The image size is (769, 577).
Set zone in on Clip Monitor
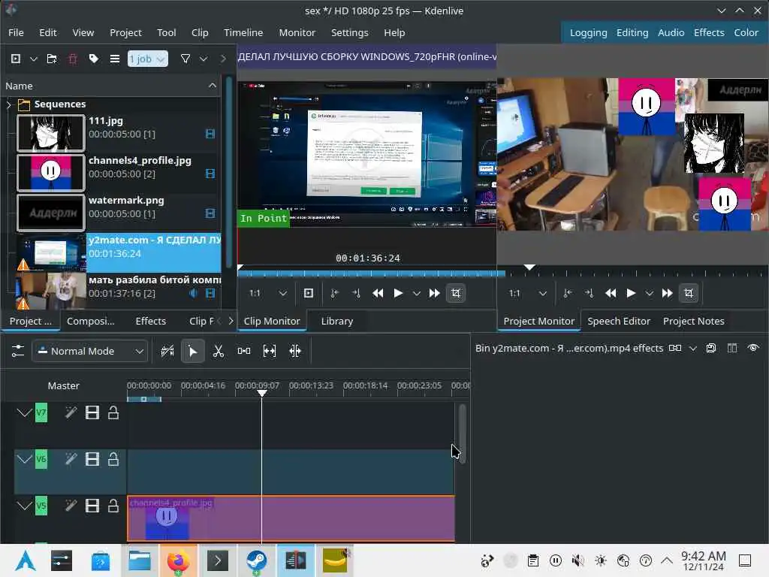tap(334, 294)
